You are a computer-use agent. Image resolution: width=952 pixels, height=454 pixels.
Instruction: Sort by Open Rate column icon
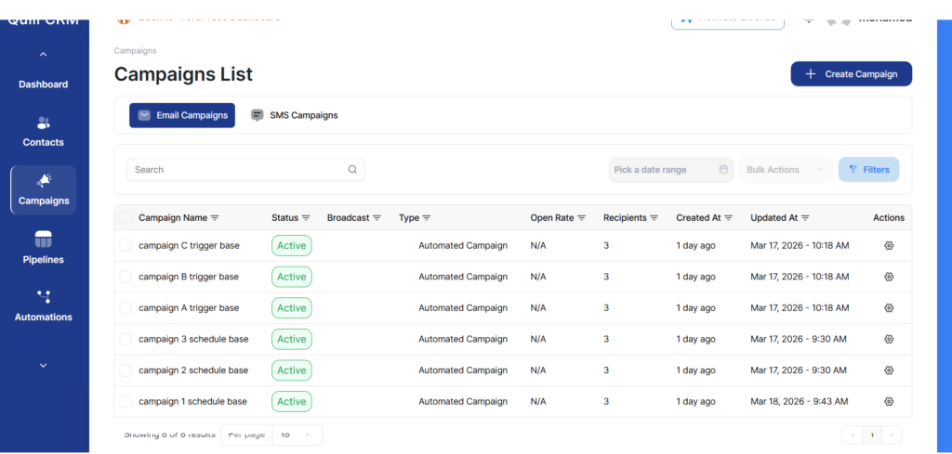pyautogui.click(x=581, y=218)
